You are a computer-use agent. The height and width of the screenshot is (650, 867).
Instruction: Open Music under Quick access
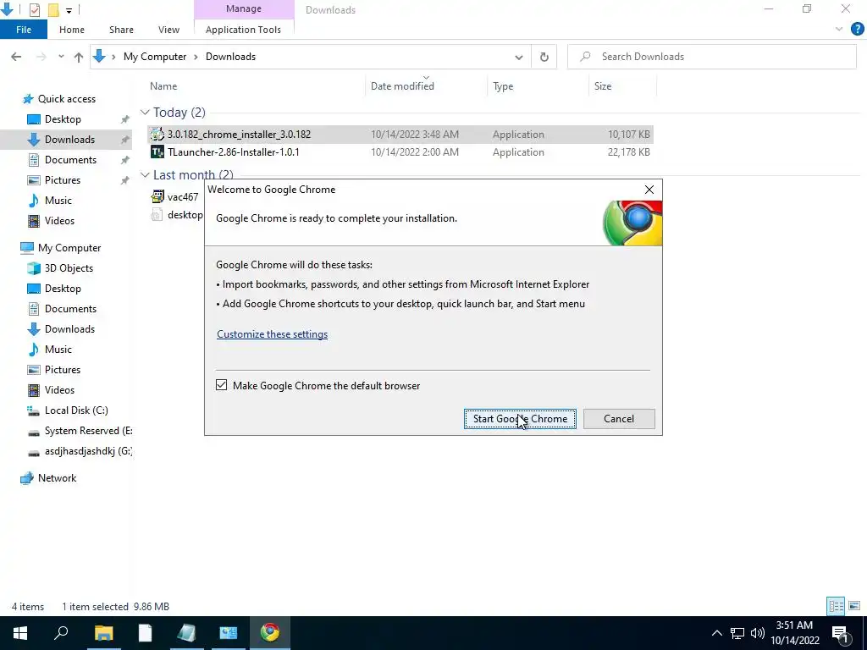pyautogui.click(x=58, y=200)
